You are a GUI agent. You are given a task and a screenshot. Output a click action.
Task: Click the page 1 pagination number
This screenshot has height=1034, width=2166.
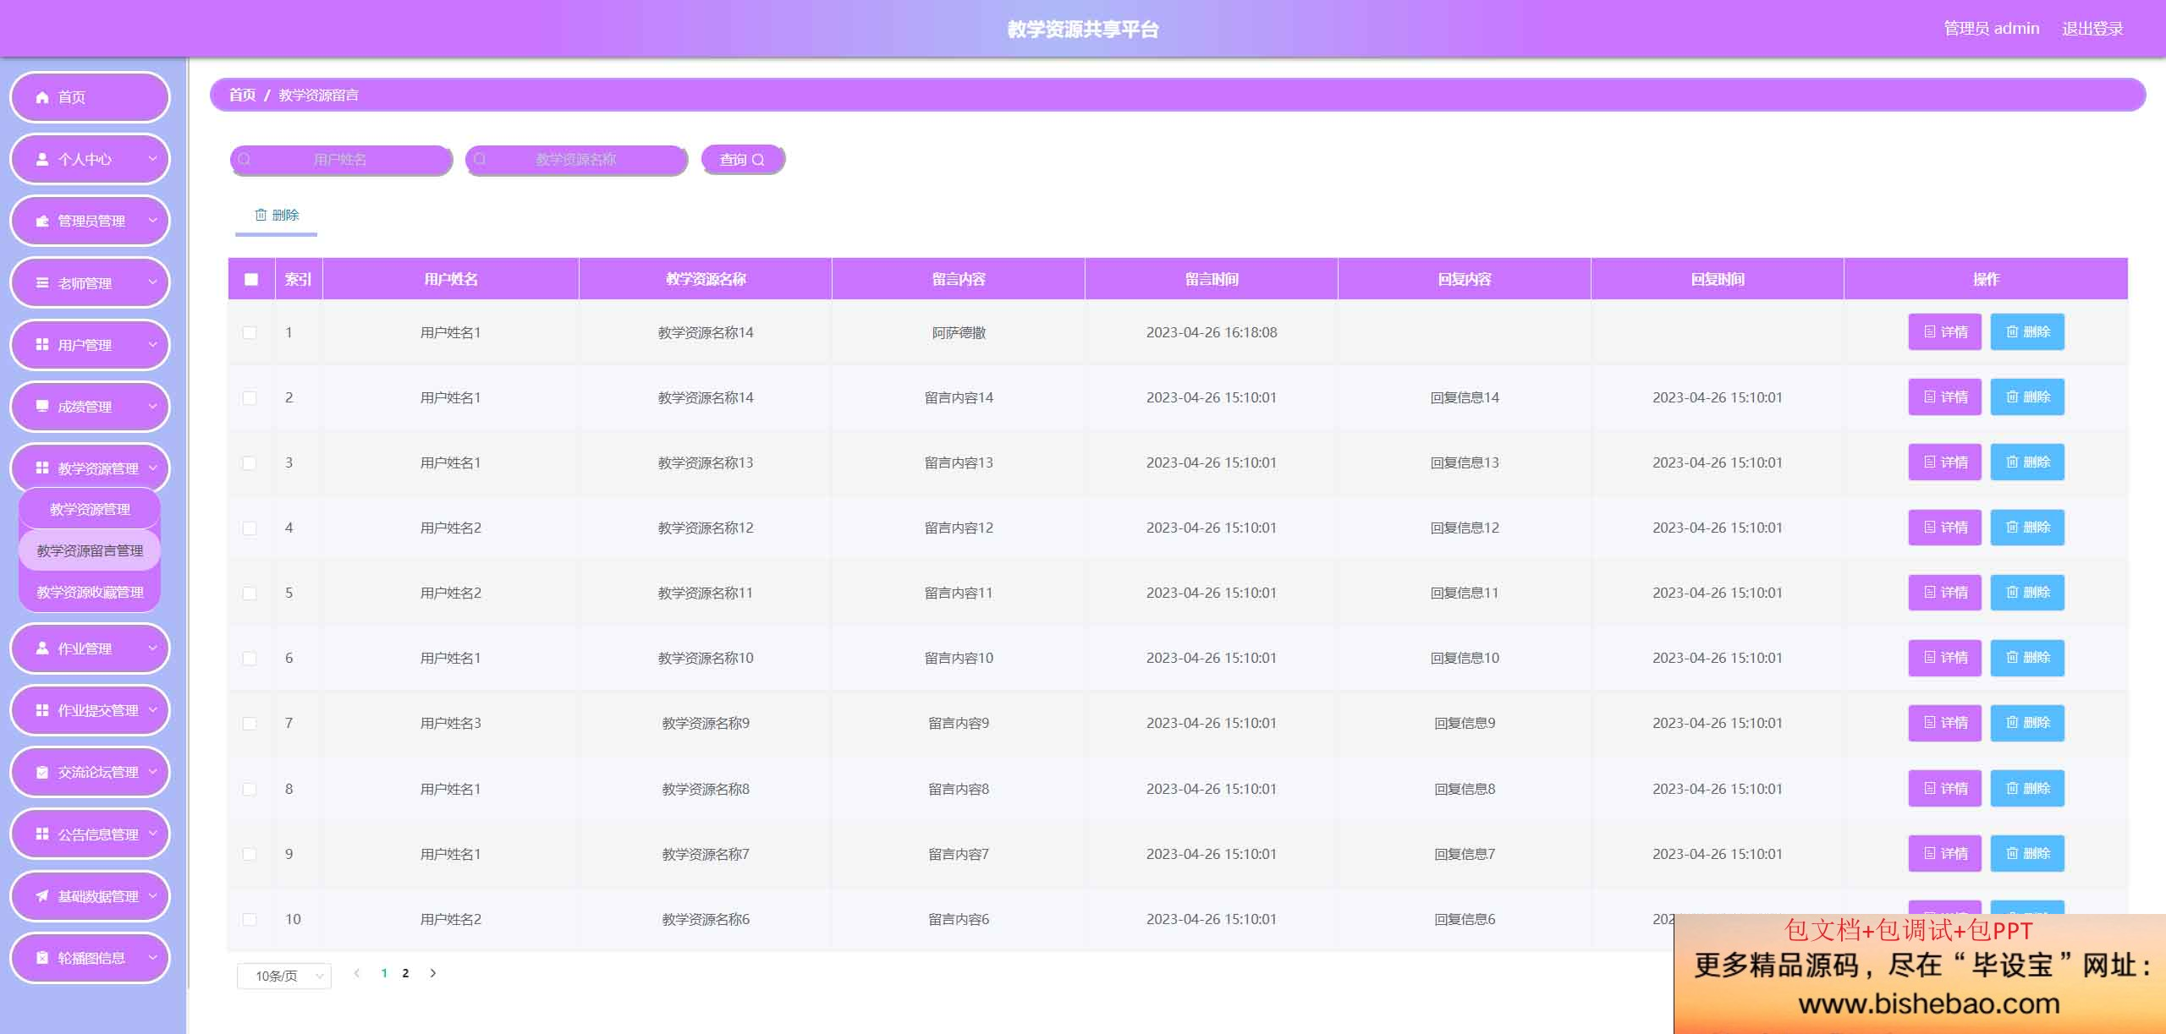click(384, 973)
